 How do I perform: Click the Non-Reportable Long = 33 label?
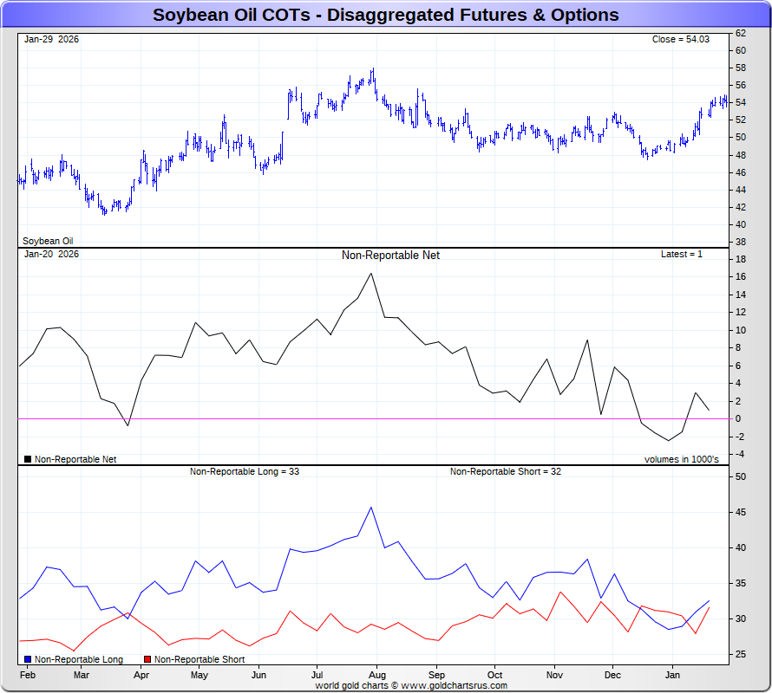coord(245,472)
